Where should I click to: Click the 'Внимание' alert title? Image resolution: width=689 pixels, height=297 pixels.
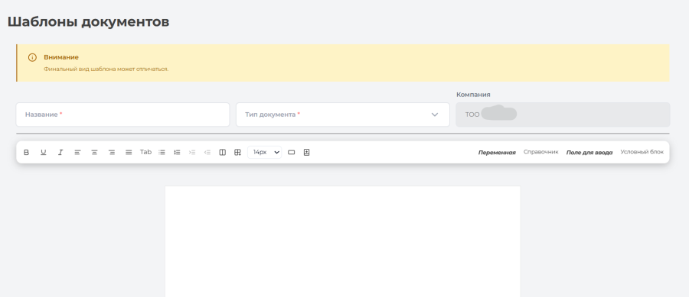coord(61,57)
